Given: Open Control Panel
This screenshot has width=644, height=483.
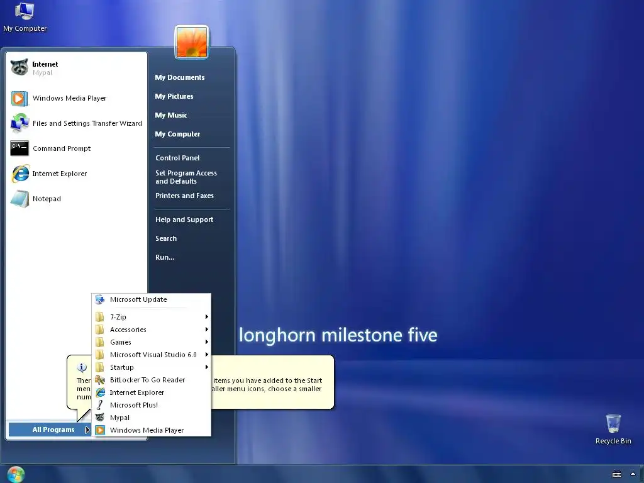Looking at the screenshot, I should [x=177, y=158].
